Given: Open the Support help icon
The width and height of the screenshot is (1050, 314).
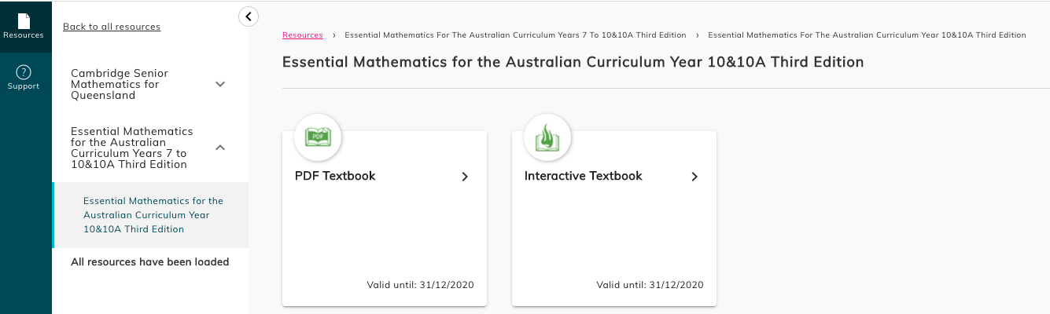Looking at the screenshot, I should (x=24, y=77).
